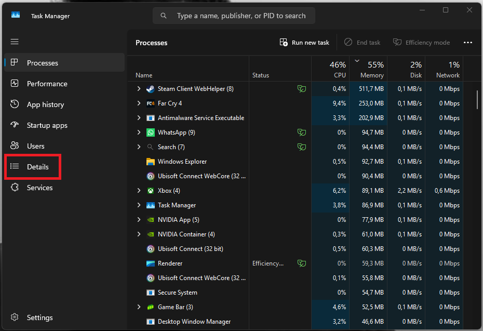Open the three-dot more options menu
This screenshot has height=331, width=483.
point(467,43)
